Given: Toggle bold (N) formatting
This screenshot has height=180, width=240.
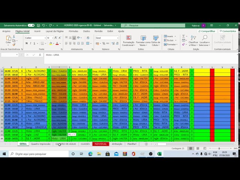Looking at the screenshot, I should tap(27, 43).
